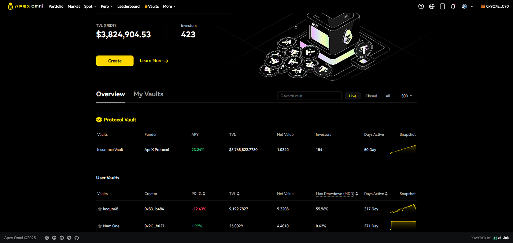The width and height of the screenshot is (513, 243).
Task: Open the Vaults menu item
Action: coord(152,6)
